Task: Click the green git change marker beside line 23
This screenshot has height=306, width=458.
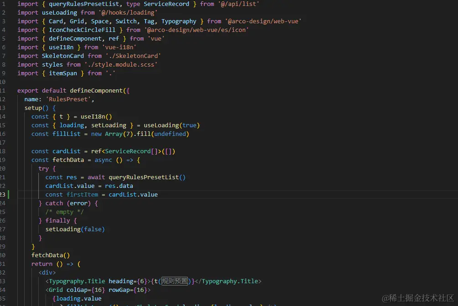Action: pos(9,194)
